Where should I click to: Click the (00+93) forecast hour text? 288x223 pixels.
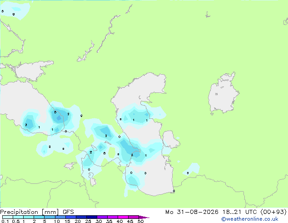click(x=273, y=212)
